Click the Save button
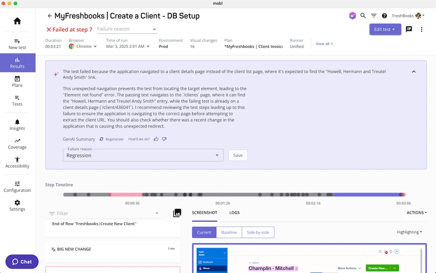 coord(238,155)
